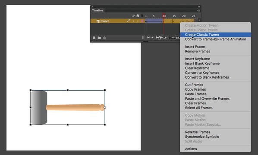Open the Timeline panel options menu
This screenshot has height=155, width=258.
click(x=198, y=10)
